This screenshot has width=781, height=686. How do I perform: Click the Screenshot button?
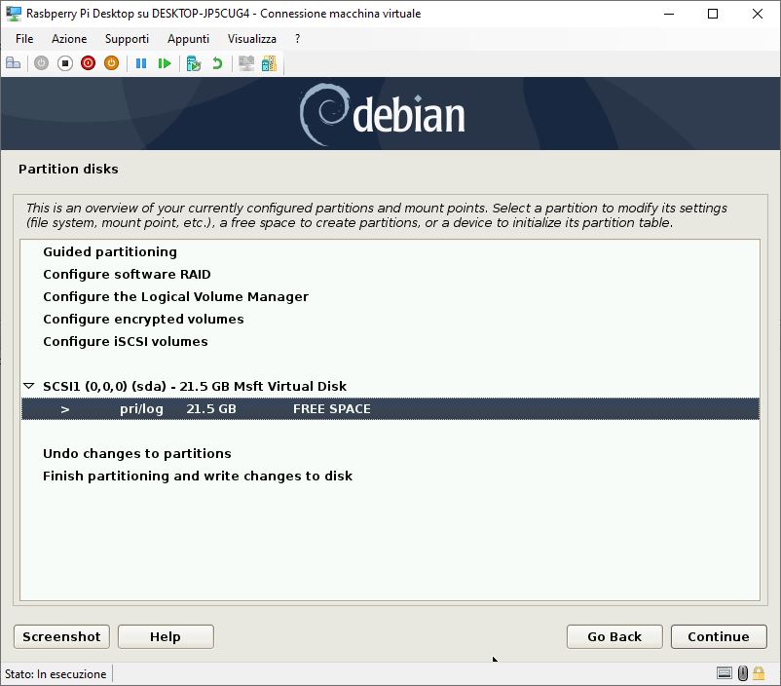pos(61,636)
